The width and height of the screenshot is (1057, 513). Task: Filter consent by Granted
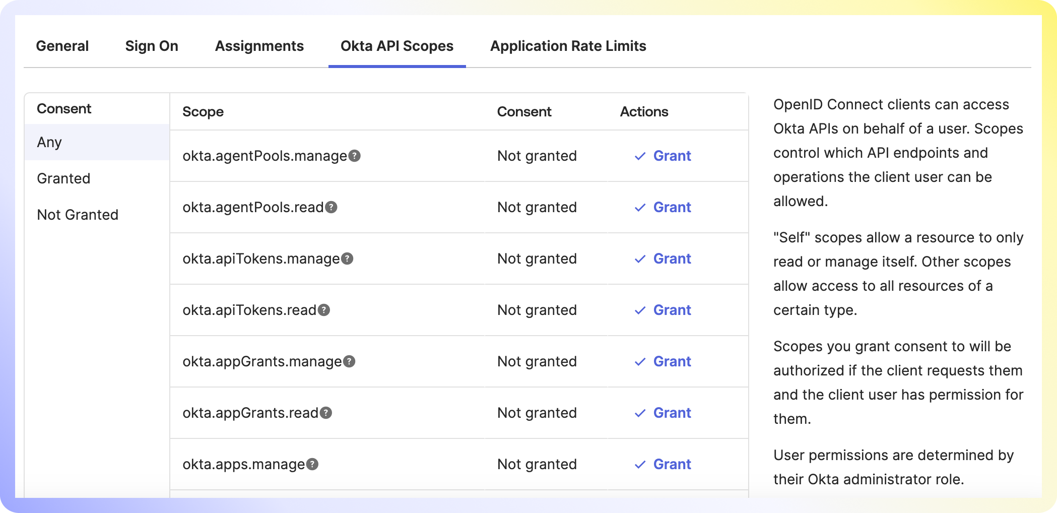tap(97, 178)
